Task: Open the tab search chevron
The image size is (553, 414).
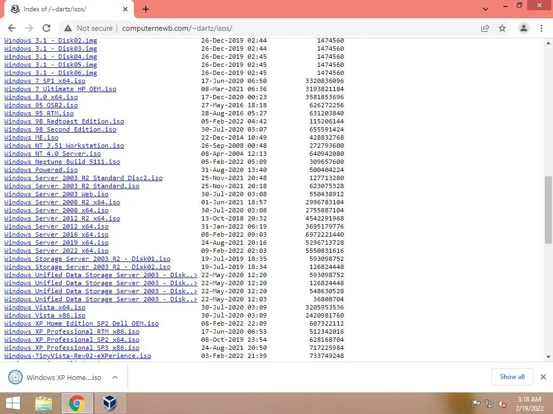Action: 485,9
